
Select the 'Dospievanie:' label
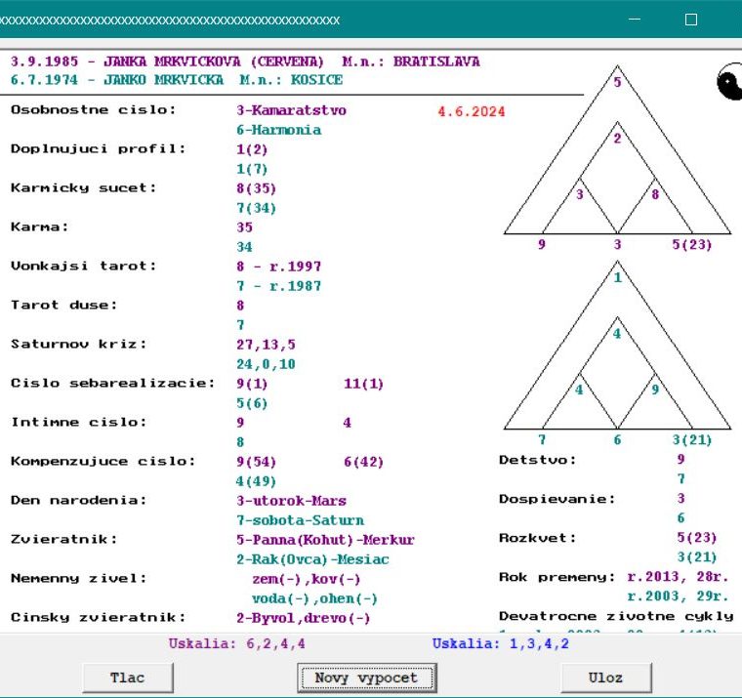click(x=556, y=499)
